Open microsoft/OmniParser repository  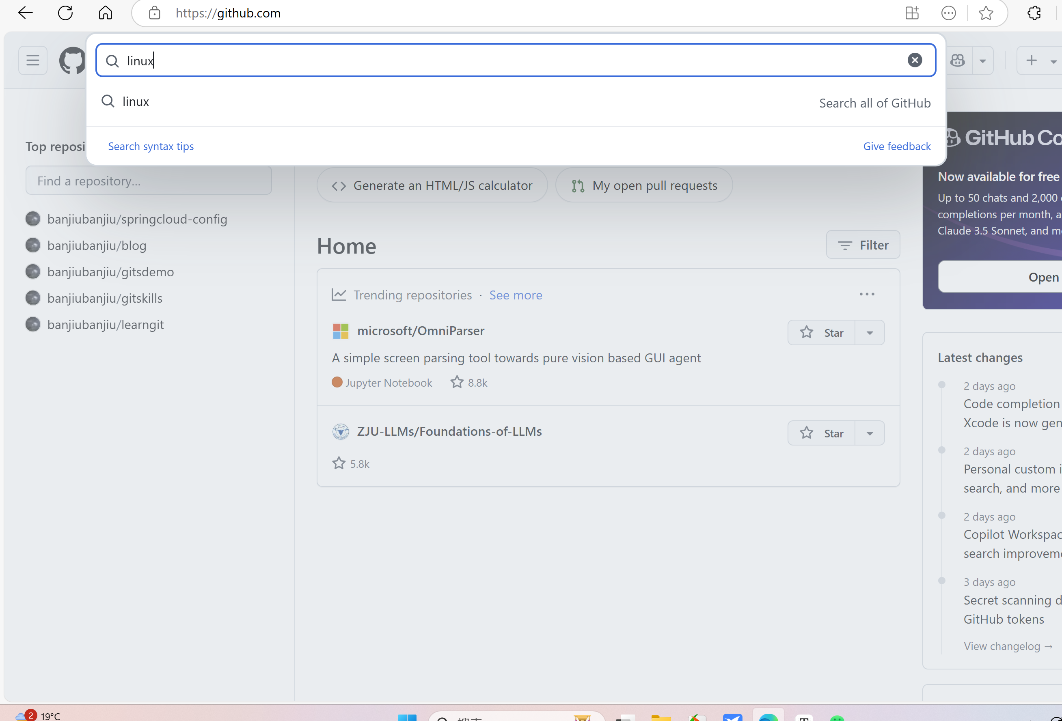[x=421, y=331]
